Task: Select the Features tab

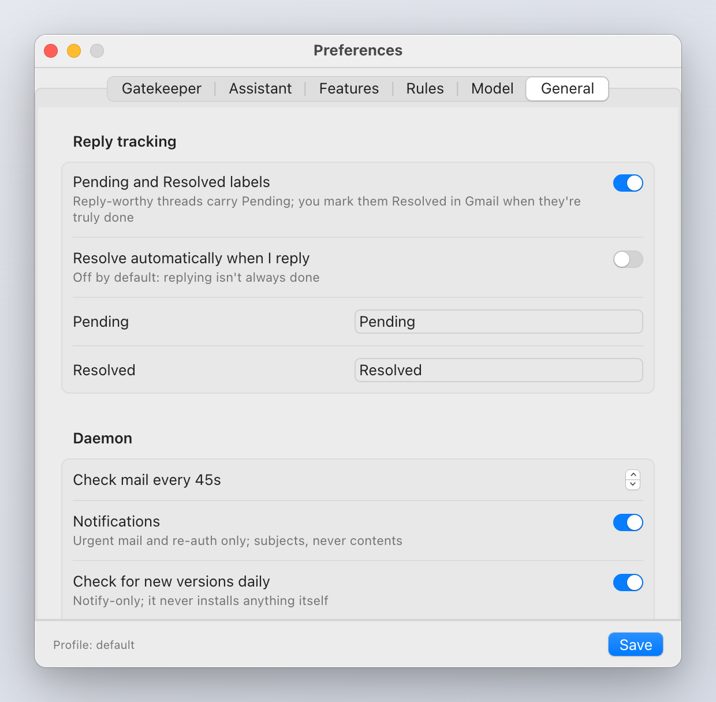Action: 349,88
